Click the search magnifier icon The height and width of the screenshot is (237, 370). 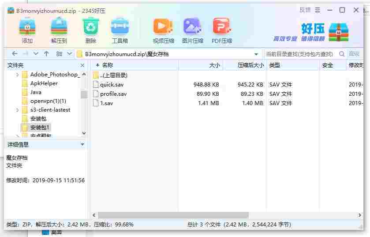(x=342, y=54)
